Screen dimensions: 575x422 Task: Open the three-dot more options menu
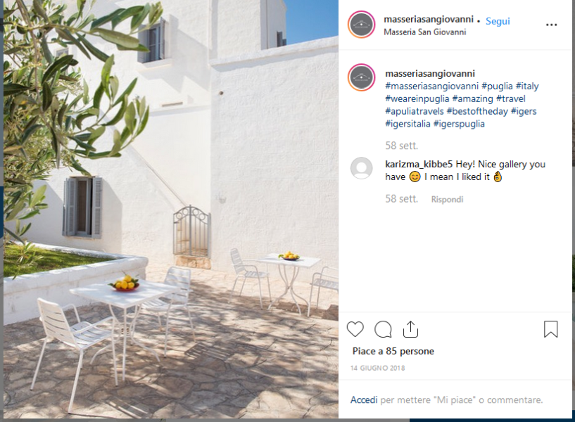551,25
